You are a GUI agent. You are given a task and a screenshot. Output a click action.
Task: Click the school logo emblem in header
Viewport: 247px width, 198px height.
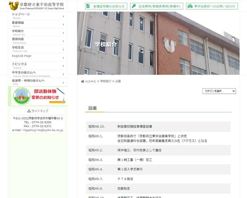click(x=14, y=6)
